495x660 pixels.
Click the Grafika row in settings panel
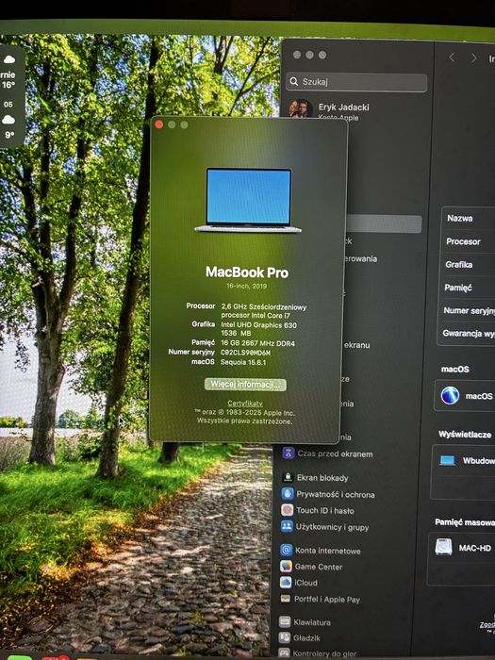(x=468, y=264)
